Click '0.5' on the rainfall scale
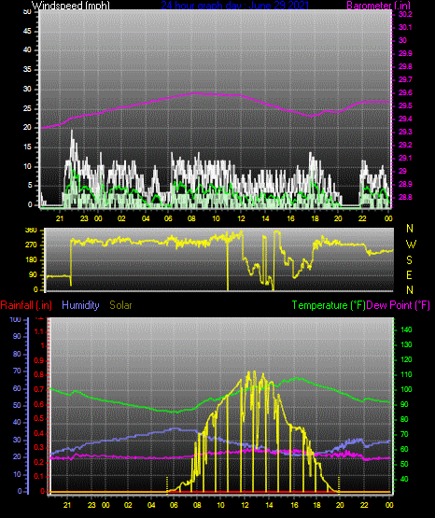This screenshot has width=435, height=518. 39,418
